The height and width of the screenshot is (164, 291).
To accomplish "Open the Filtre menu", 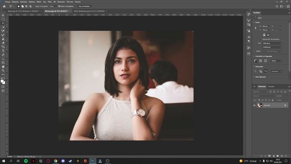I will (x=50, y=2).
